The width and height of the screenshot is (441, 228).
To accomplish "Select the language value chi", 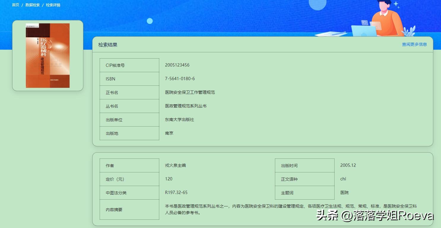I will (x=343, y=179).
